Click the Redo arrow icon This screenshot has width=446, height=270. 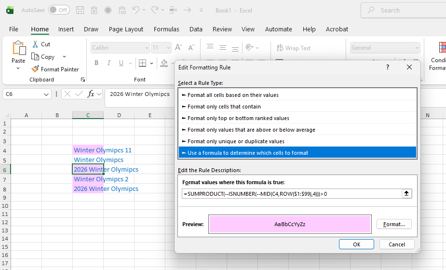point(155,10)
